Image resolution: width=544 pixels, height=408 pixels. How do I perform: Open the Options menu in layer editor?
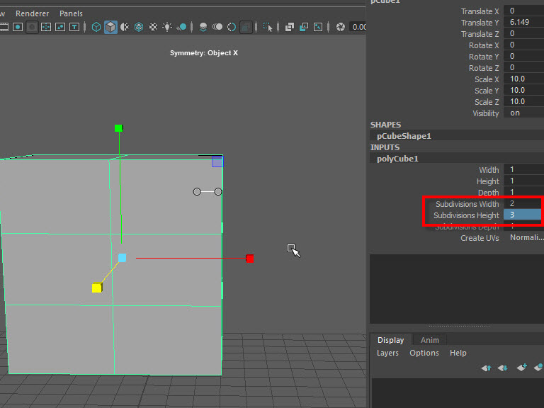[x=424, y=353]
